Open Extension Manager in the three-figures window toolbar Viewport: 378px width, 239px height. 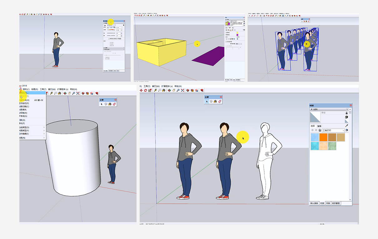202,90
